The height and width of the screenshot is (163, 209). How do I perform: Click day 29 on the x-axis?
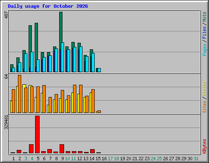coord(184,159)
